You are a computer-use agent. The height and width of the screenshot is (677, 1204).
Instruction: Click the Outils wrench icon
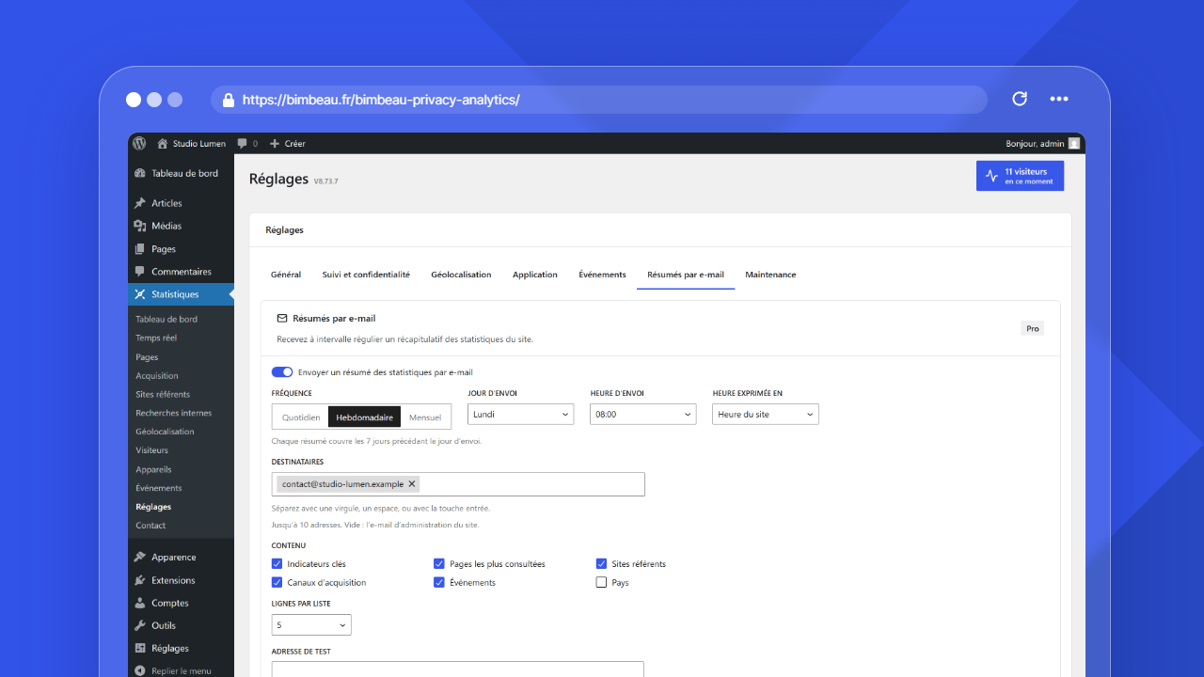coord(140,625)
